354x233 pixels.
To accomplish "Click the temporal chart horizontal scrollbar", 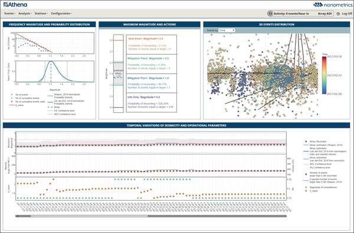I will (151, 216).
